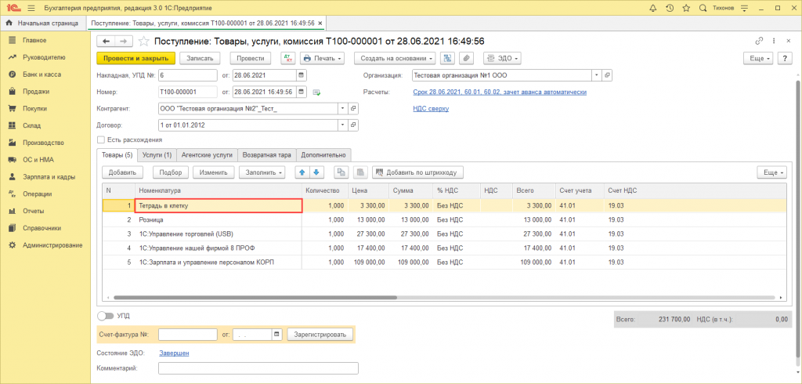Open Завершен ЭДО status link
The height and width of the screenshot is (384, 802).
[x=174, y=353]
